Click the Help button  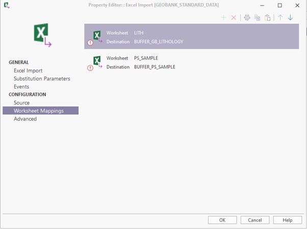287,220
